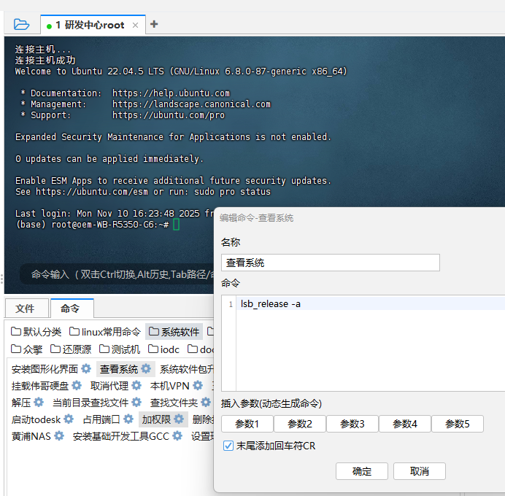This screenshot has height=496, width=505.
Task: Open settings gear for 安装图形化界面 command
Action: point(86,369)
